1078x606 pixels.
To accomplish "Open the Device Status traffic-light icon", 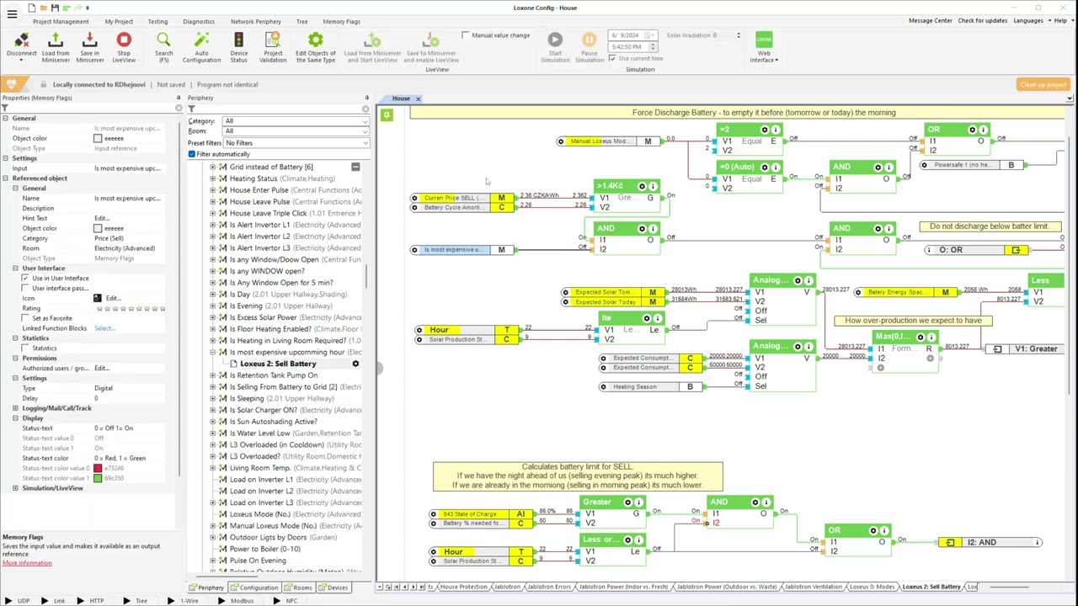I will pos(239,40).
